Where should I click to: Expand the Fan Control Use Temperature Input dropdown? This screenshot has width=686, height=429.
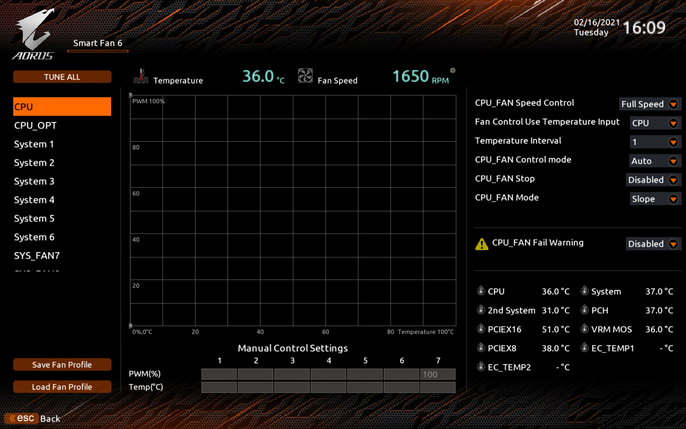click(655, 123)
